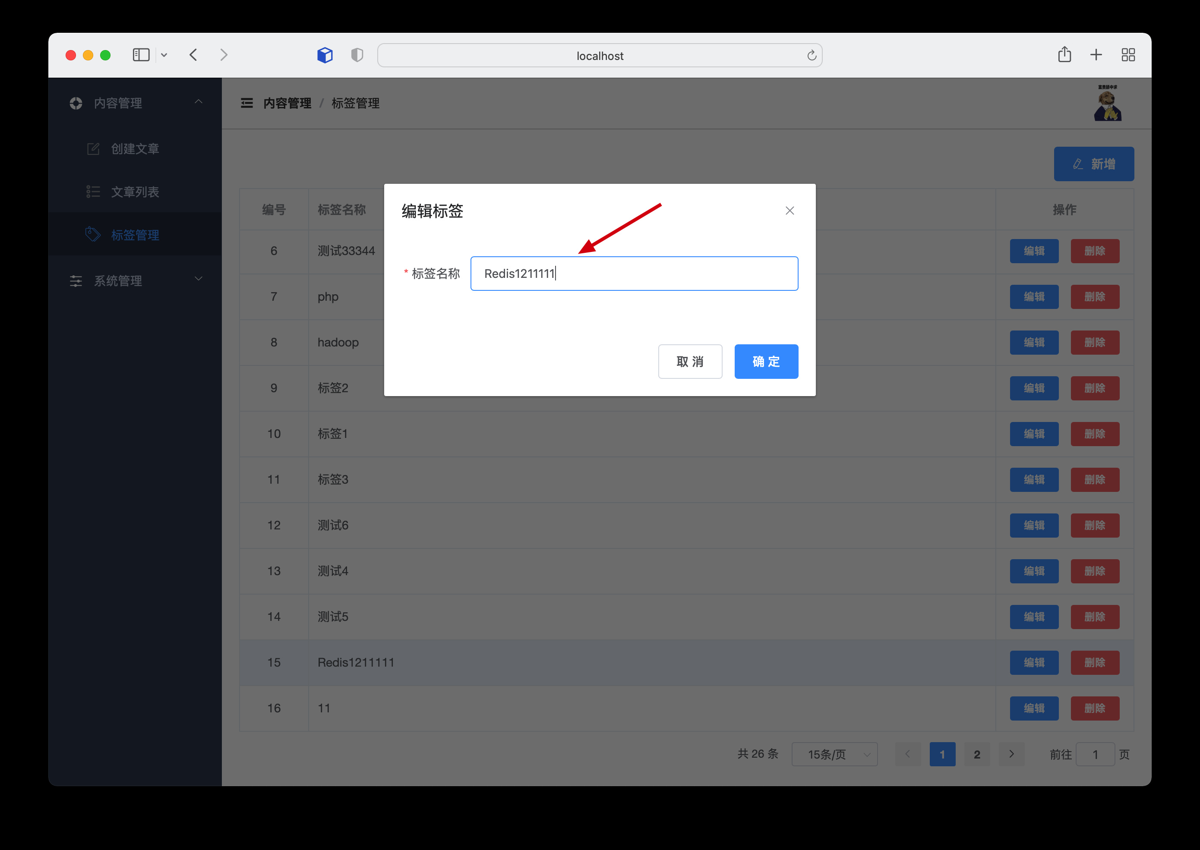
Task: Click the 取消 cancel button
Action: [x=689, y=362]
